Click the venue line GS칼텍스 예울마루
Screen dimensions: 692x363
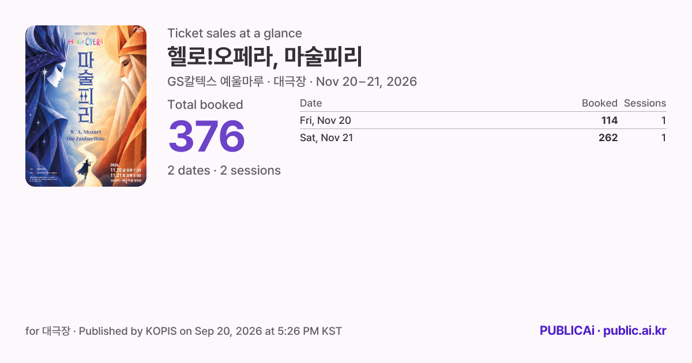215,81
